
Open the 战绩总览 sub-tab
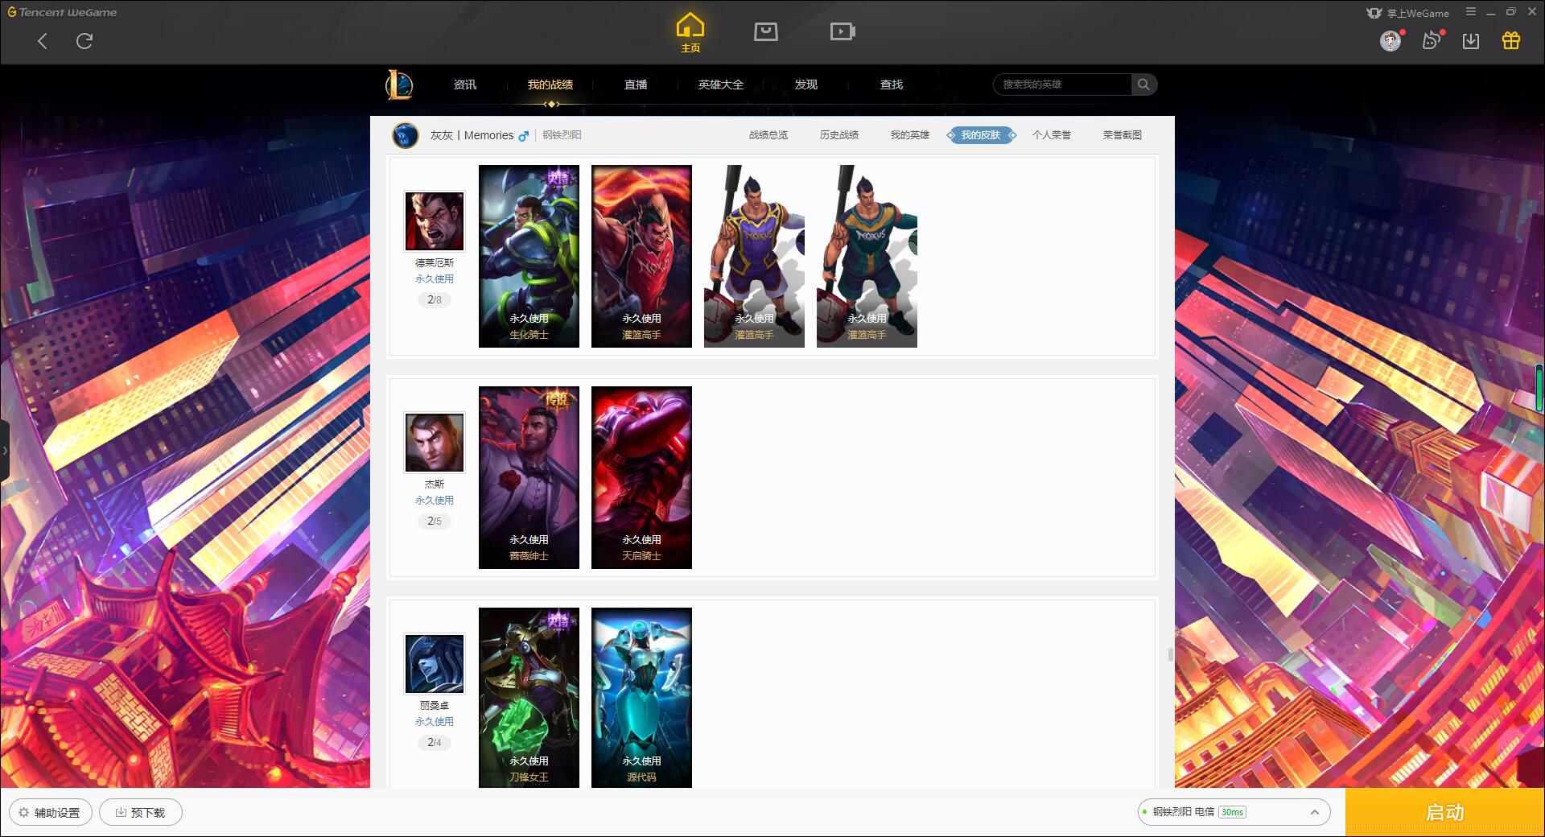768,135
